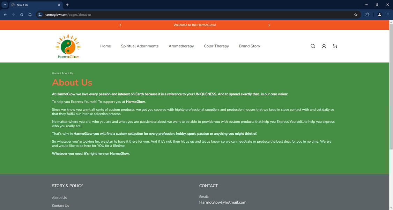Open site search magnifier icon

click(x=313, y=46)
